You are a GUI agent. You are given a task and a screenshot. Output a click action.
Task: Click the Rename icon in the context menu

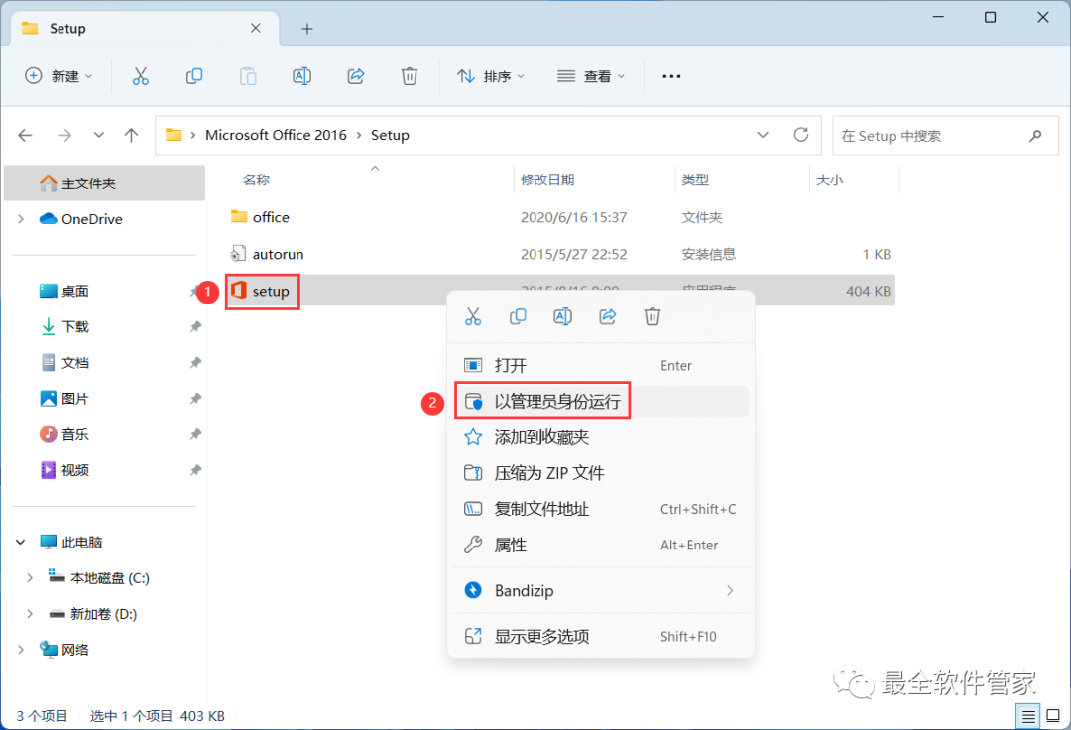[x=563, y=316]
